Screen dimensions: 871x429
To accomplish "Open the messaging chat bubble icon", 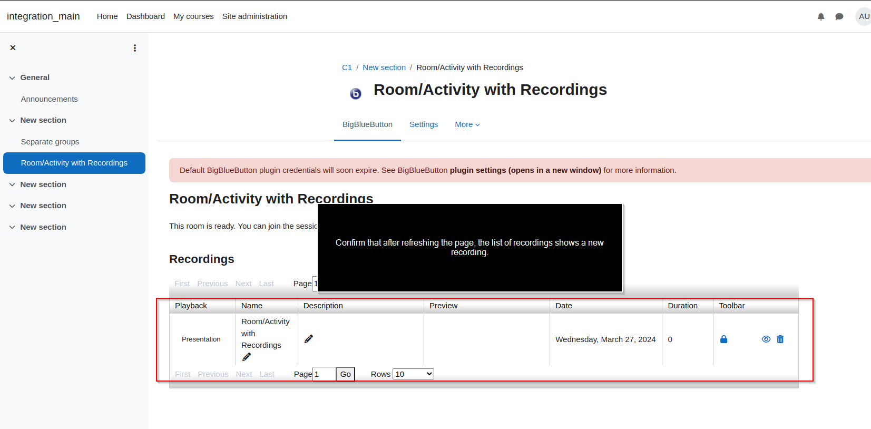I will pos(839,16).
